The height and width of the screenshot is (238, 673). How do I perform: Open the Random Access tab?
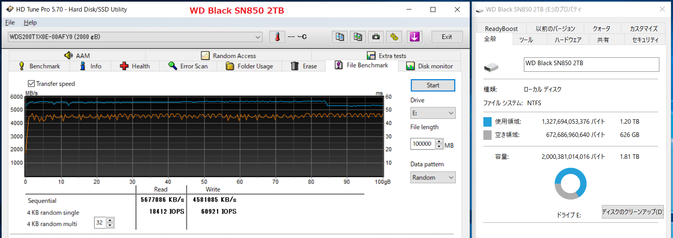[x=228, y=56]
